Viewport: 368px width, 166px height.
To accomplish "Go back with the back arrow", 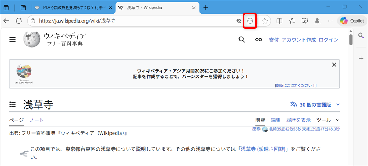I will [6, 21].
